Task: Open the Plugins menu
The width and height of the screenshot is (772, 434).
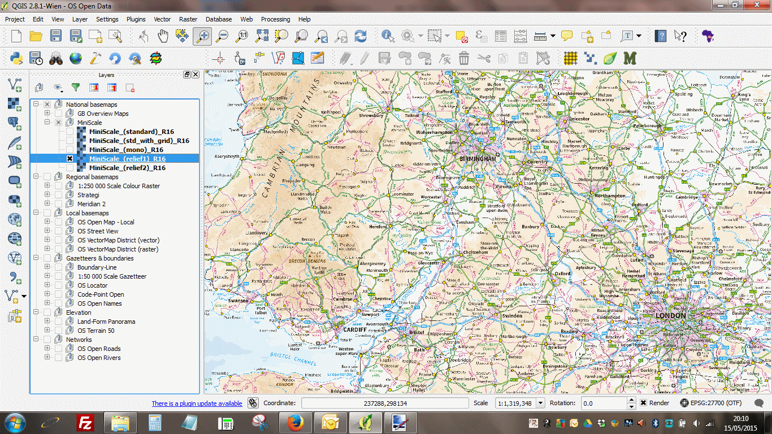Action: 136,19
